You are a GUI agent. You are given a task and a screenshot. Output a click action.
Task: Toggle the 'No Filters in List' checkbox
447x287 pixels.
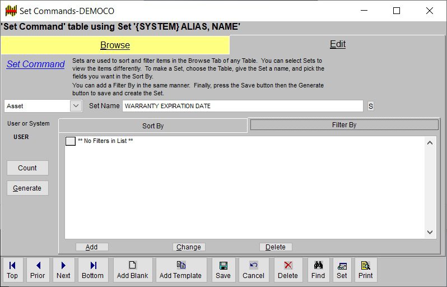coord(71,141)
